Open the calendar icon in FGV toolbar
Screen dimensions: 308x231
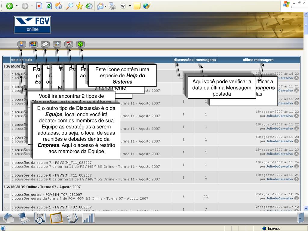click(x=69, y=44)
